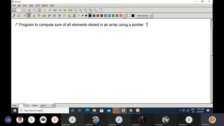Open the View menu
Image resolution: width=224 pixels, height=126 pixels.
[x=25, y=6]
